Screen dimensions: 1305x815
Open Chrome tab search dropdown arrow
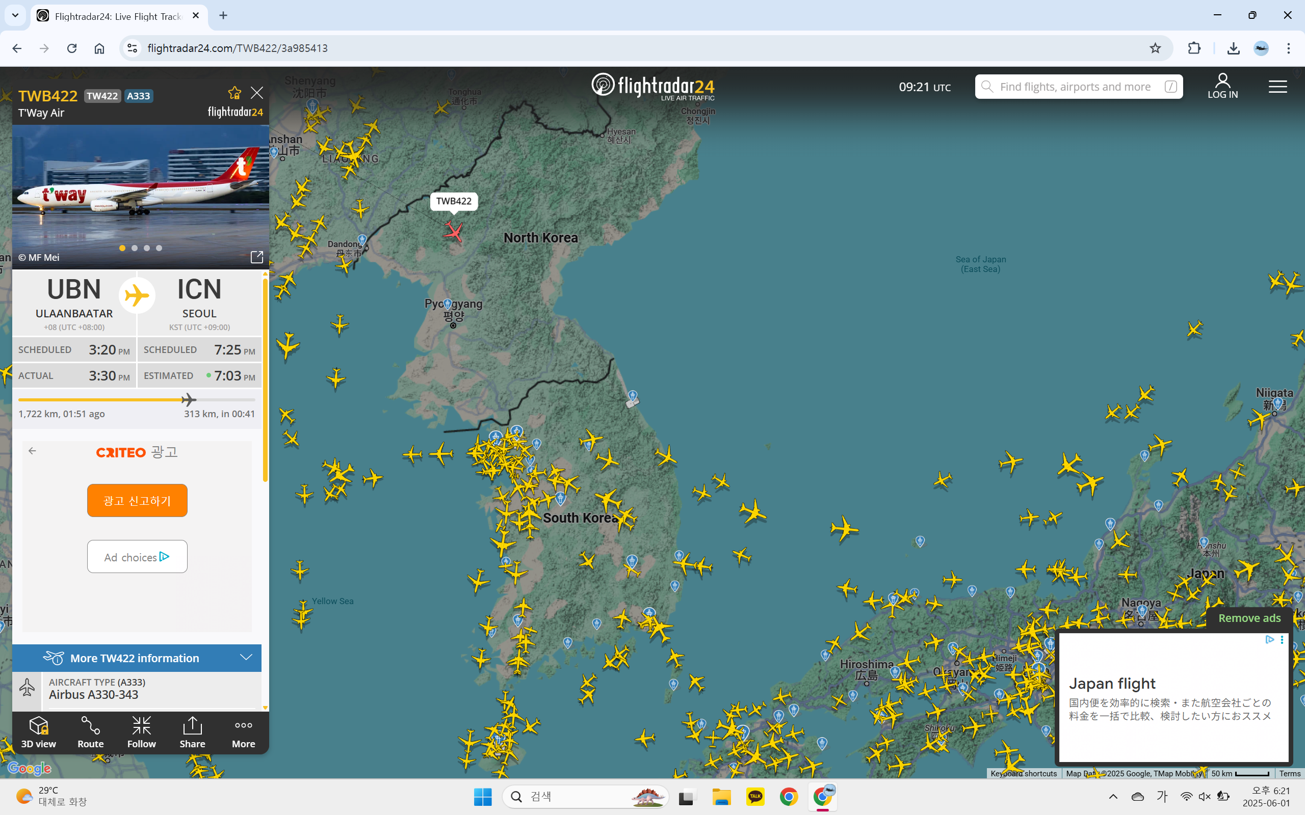[x=15, y=16]
